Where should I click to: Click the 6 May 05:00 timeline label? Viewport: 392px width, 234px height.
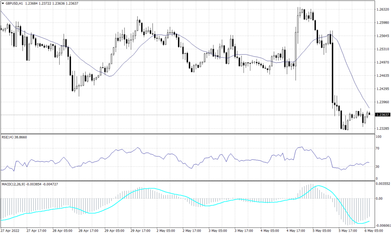374,231
